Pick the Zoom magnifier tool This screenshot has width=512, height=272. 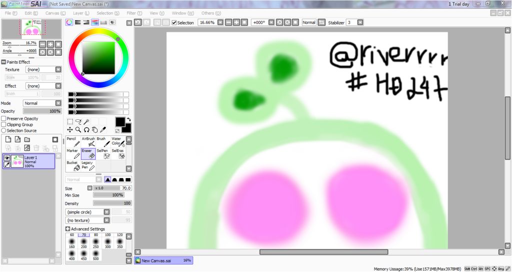[78, 130]
